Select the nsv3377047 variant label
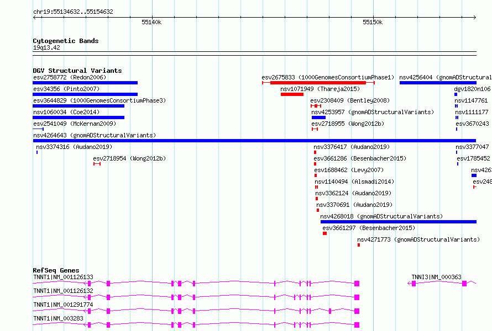492x331 pixels. coord(472,147)
